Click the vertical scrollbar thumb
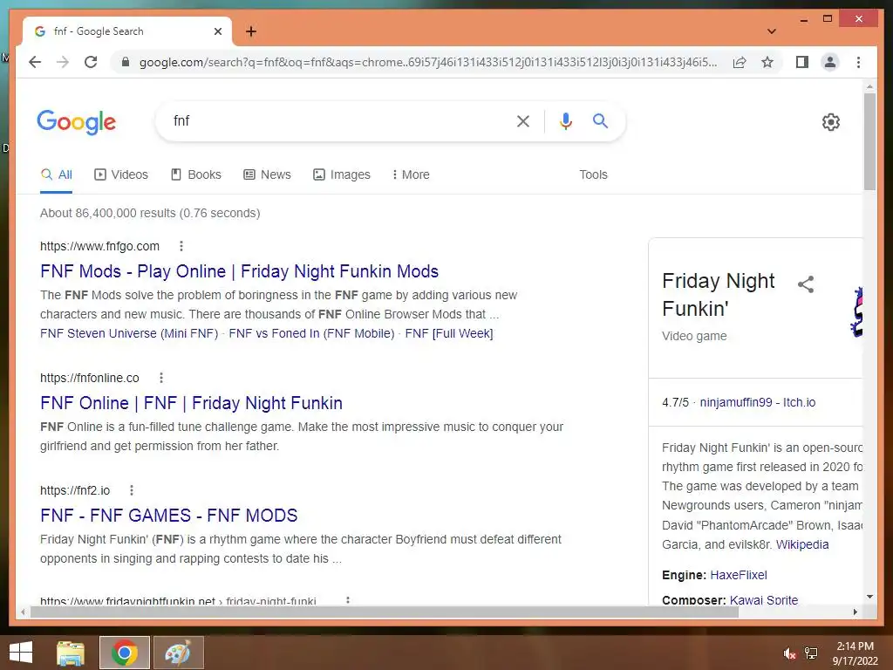The height and width of the screenshot is (670, 893). [x=869, y=141]
